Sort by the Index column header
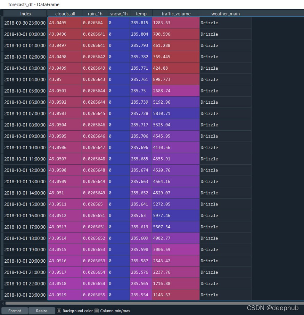The width and height of the screenshot is (304, 315). [x=26, y=14]
